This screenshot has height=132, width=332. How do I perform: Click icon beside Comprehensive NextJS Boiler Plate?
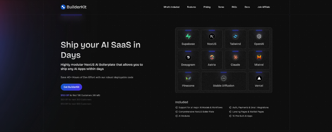[177, 112]
